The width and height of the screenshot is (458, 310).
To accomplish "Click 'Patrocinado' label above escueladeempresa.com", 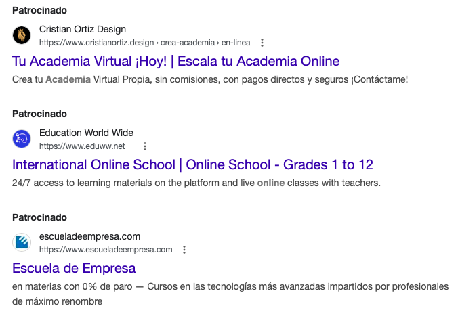I will (x=39, y=217).
